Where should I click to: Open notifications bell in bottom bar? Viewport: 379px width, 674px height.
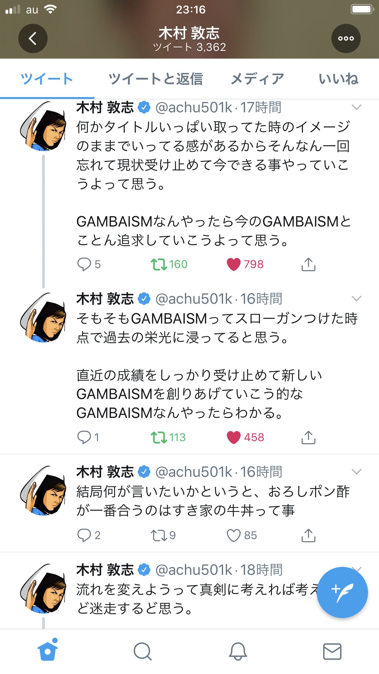(238, 651)
